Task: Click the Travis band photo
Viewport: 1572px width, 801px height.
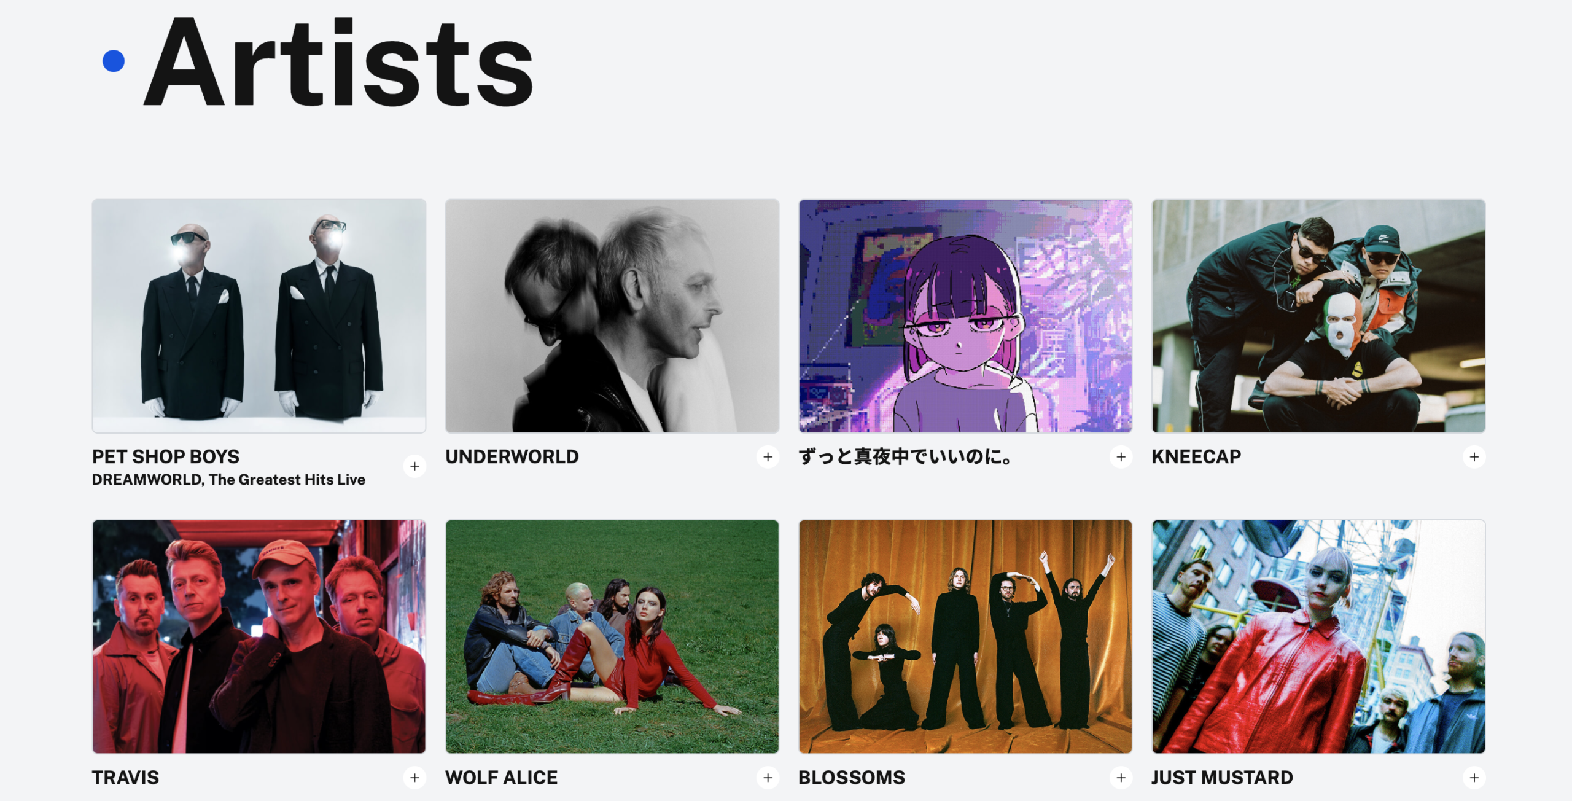Action: tap(259, 636)
